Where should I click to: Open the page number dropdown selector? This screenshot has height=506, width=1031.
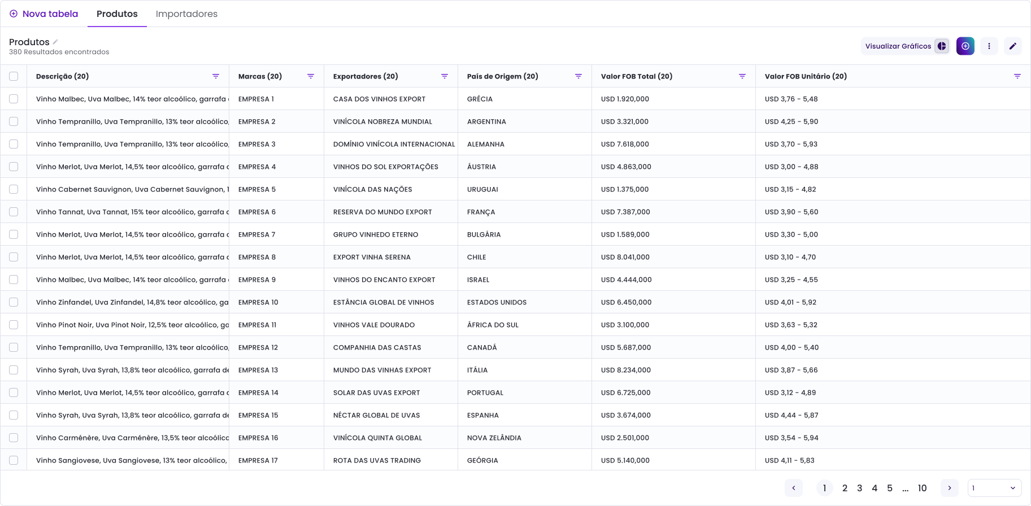pos(994,488)
